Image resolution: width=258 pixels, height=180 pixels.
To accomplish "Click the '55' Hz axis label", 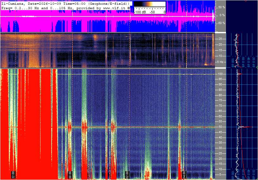I will click(220, 122).
